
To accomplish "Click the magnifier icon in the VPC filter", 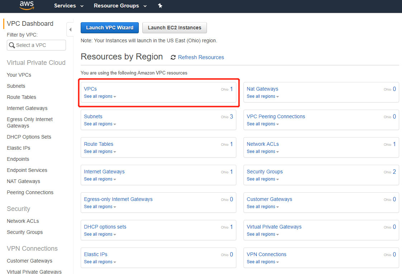I will 12,45.
